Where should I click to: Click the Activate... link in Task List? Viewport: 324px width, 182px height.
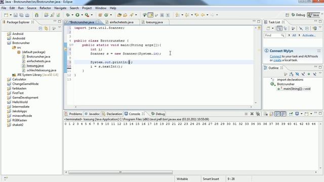pos(309,35)
